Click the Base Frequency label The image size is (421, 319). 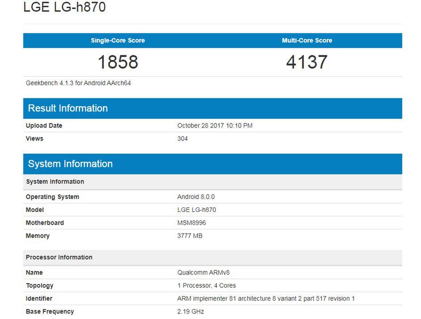coord(50,311)
